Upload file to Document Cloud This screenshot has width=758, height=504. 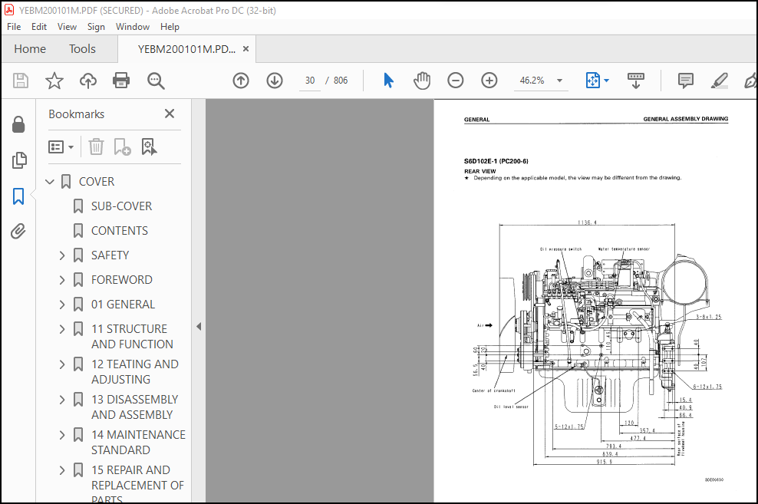coord(88,81)
